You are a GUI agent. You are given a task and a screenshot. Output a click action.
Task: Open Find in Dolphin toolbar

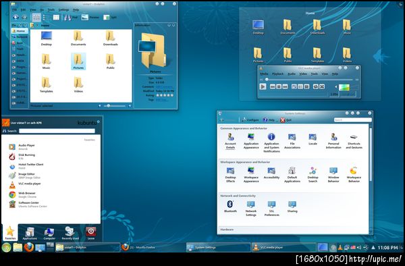71,18
